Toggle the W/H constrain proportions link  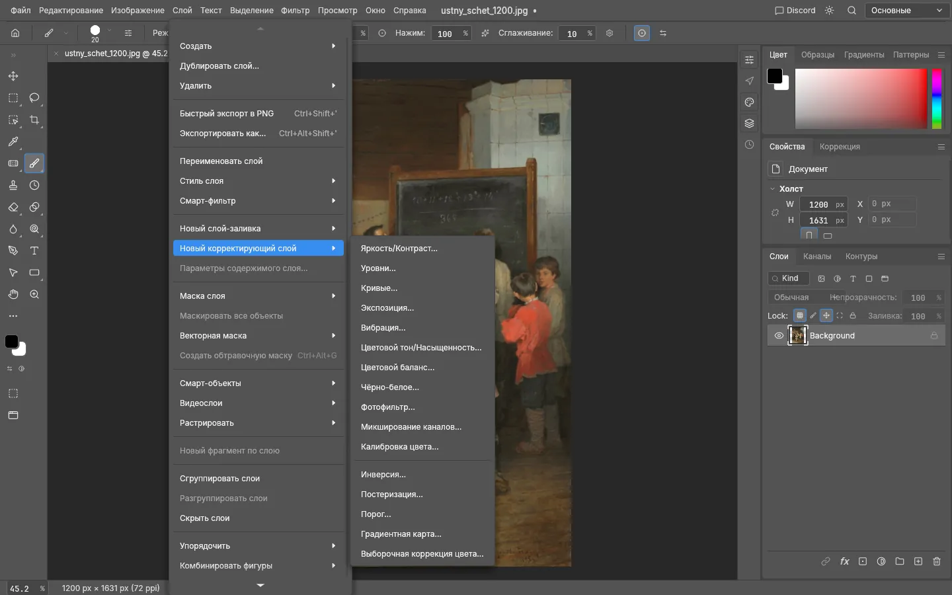point(775,212)
